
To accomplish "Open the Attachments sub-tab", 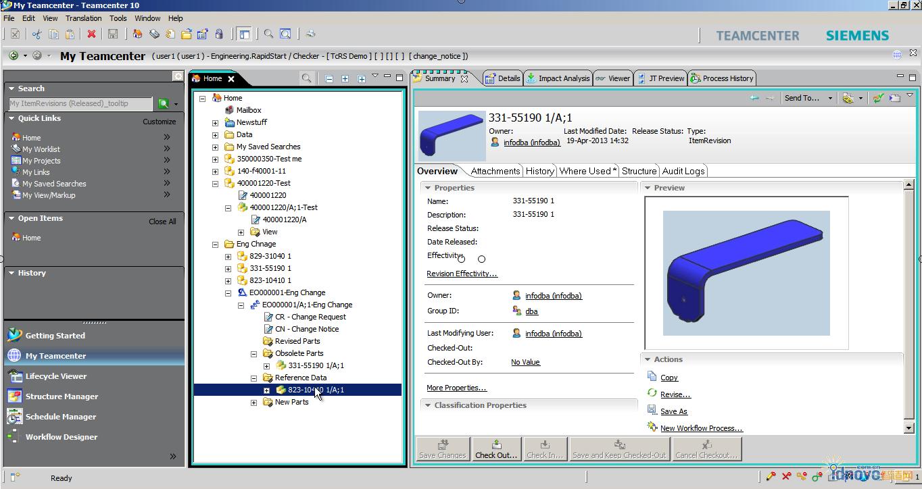I will [x=495, y=171].
